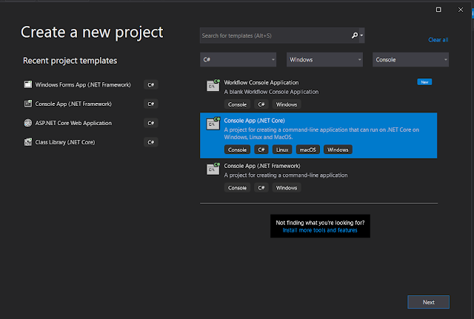The width and height of the screenshot is (474, 319).
Task: Click the search magnifier icon
Action: coord(354,36)
